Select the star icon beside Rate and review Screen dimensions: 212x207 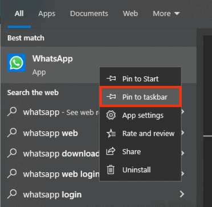coord(111,134)
